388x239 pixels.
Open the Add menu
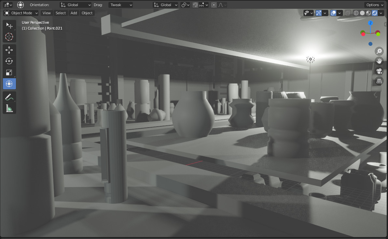[x=74, y=13]
